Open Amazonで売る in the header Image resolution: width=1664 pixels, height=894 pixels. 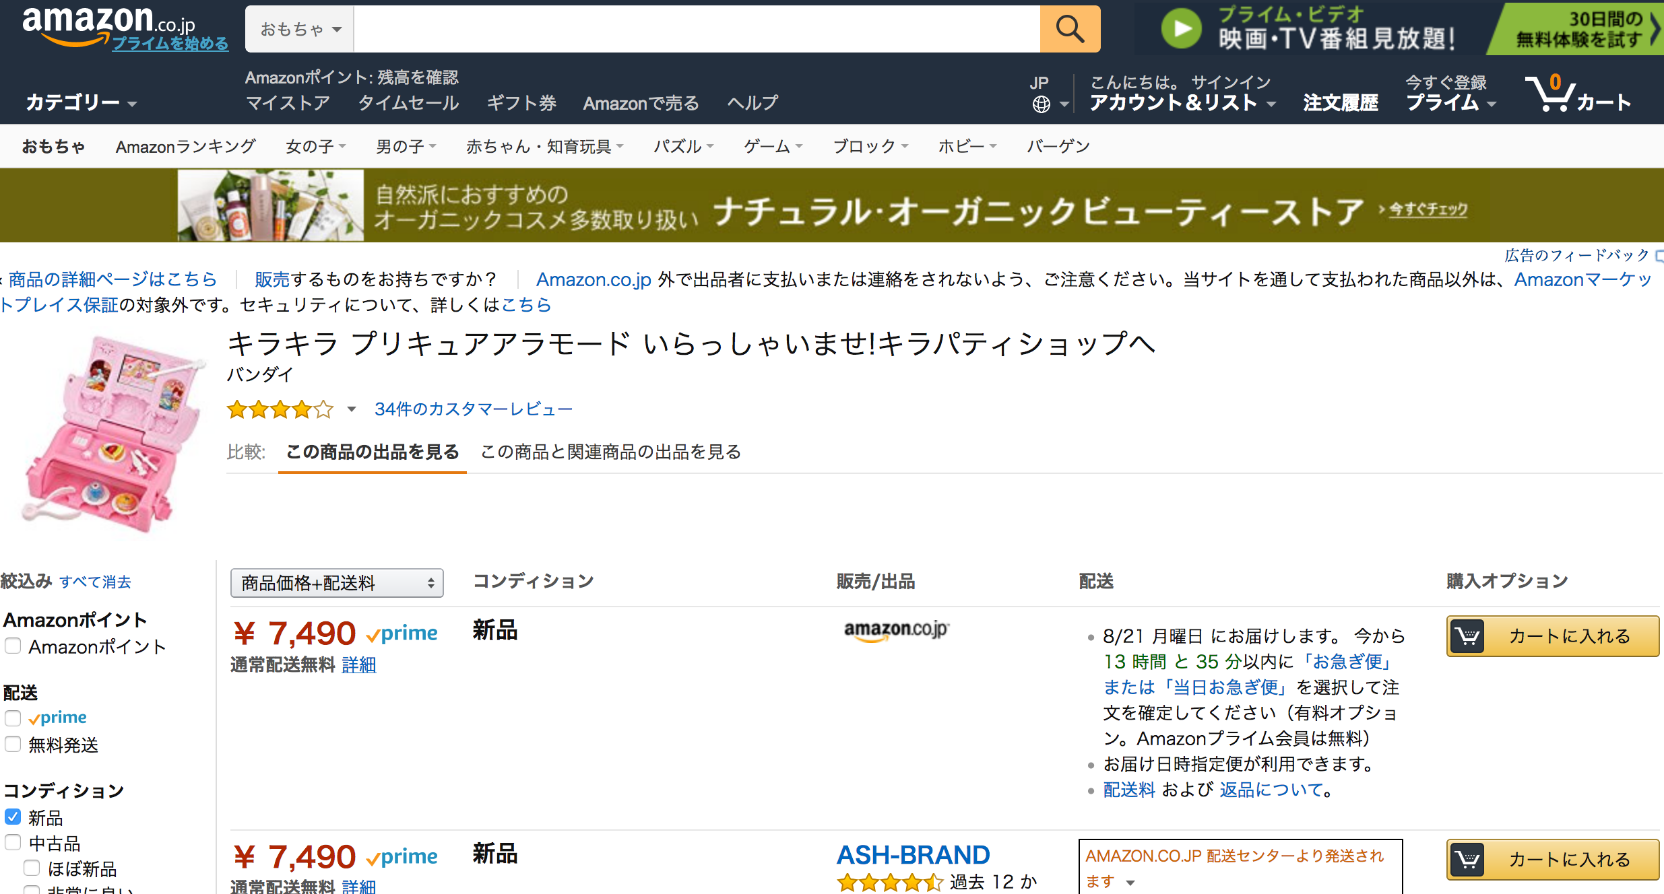coord(641,102)
